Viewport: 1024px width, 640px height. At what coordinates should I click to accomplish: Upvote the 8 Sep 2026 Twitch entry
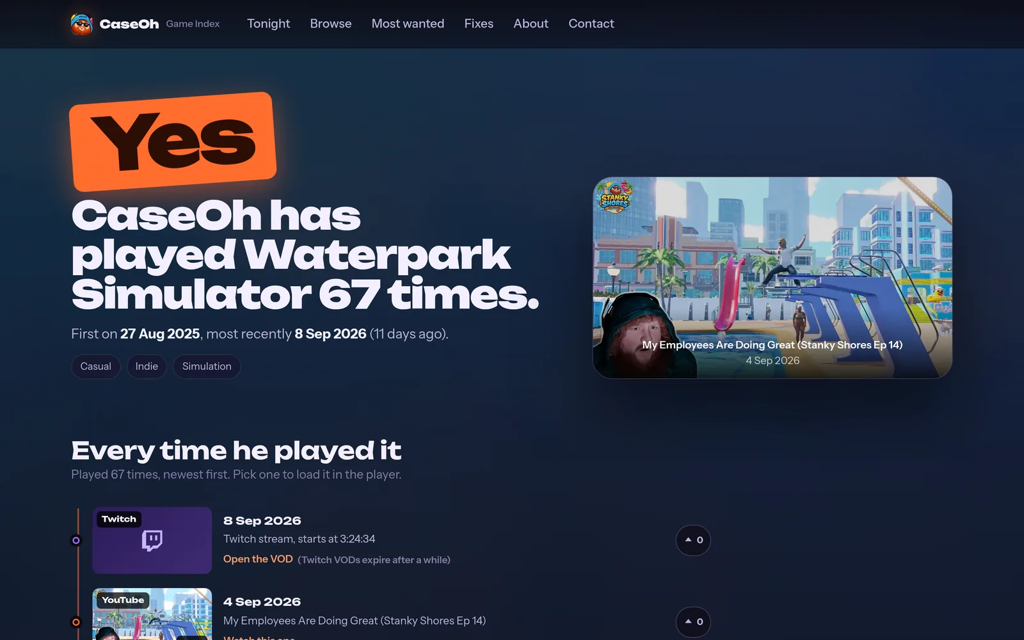point(693,540)
